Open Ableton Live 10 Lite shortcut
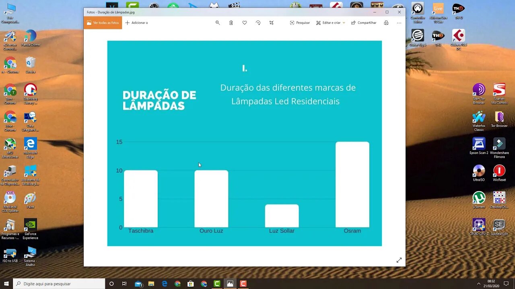 tap(438, 12)
